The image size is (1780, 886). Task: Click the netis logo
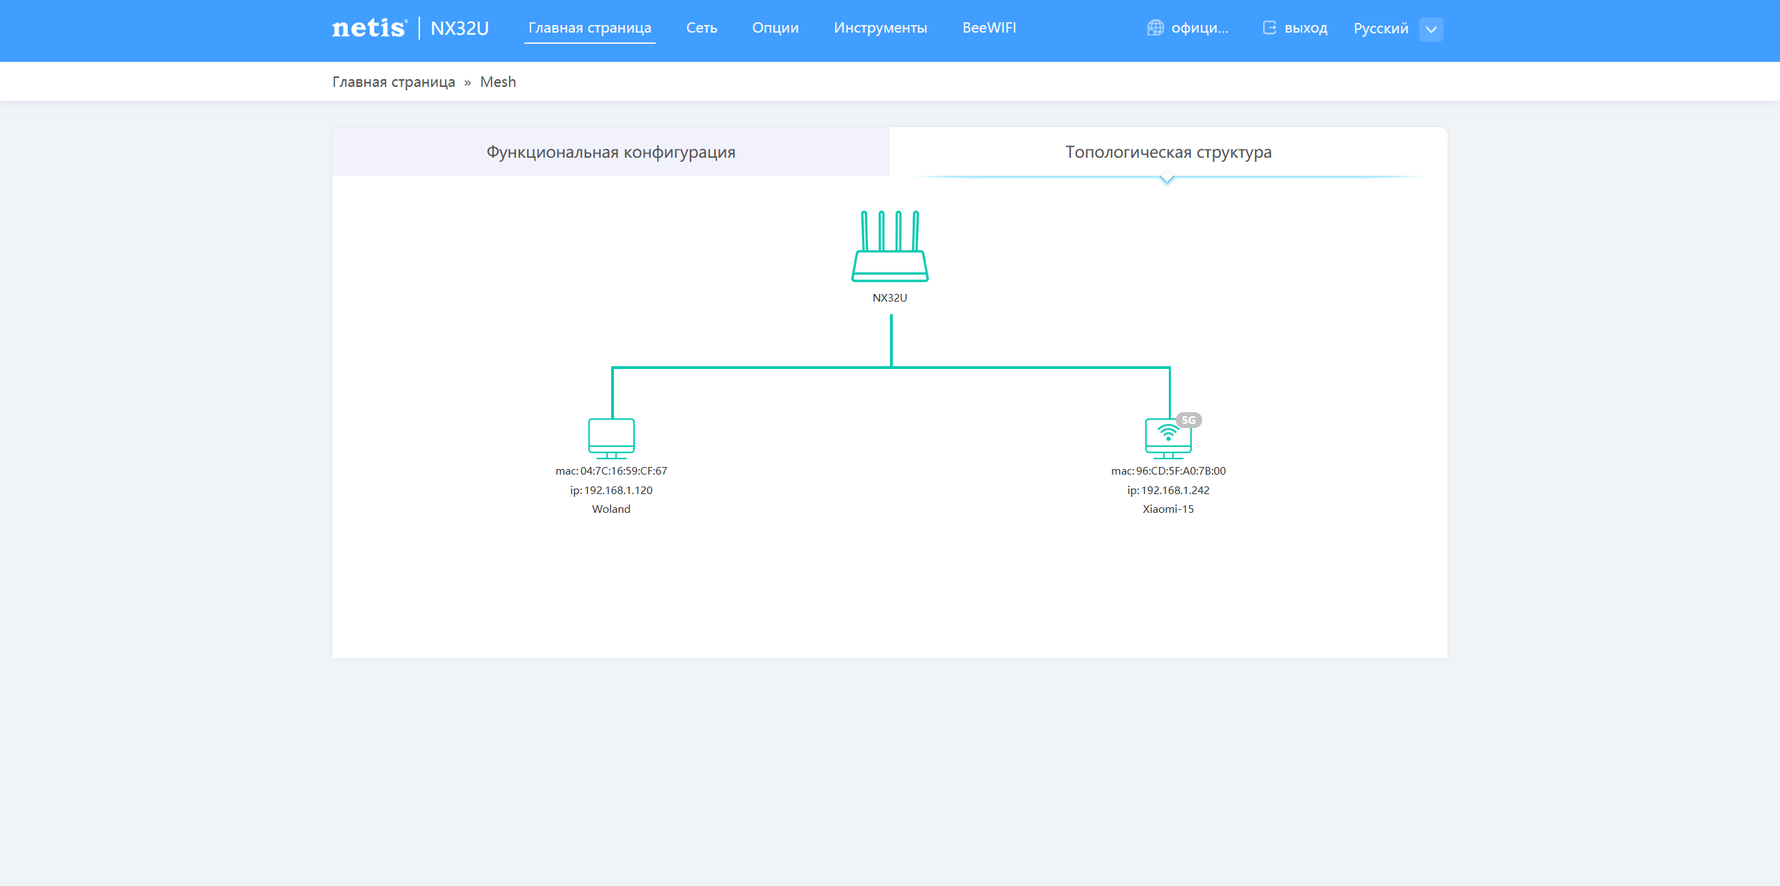click(369, 28)
